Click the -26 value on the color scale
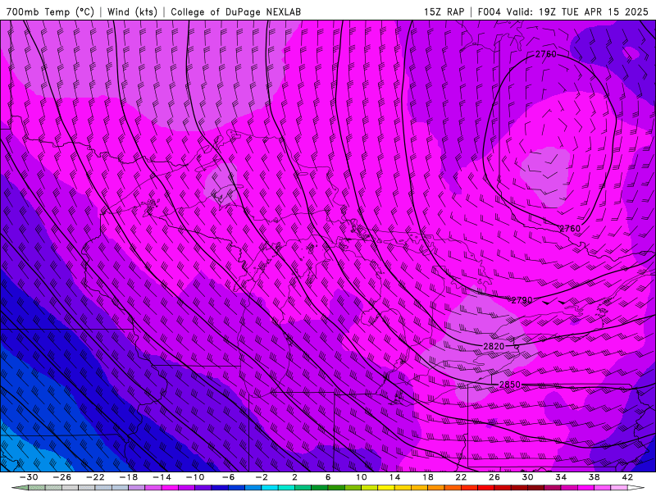 click(62, 477)
